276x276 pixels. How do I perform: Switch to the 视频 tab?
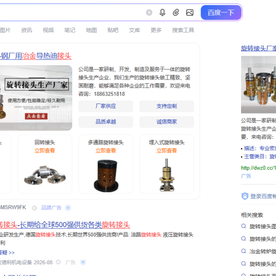coord(48,30)
